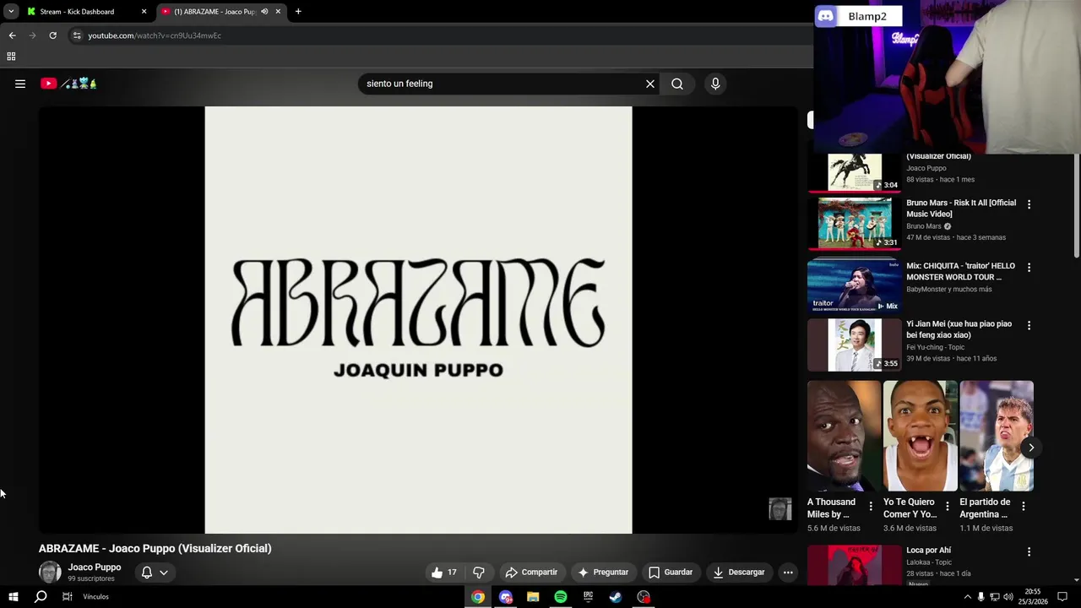Go back in browser history

[x=12, y=35]
